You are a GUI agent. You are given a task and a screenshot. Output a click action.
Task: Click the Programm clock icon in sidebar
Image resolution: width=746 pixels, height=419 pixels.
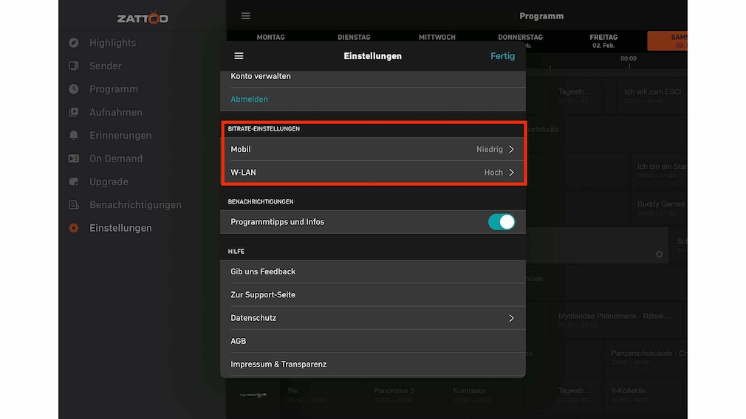pos(74,89)
